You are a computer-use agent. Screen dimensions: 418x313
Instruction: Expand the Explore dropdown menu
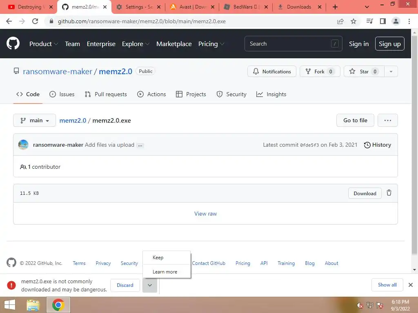pos(136,44)
